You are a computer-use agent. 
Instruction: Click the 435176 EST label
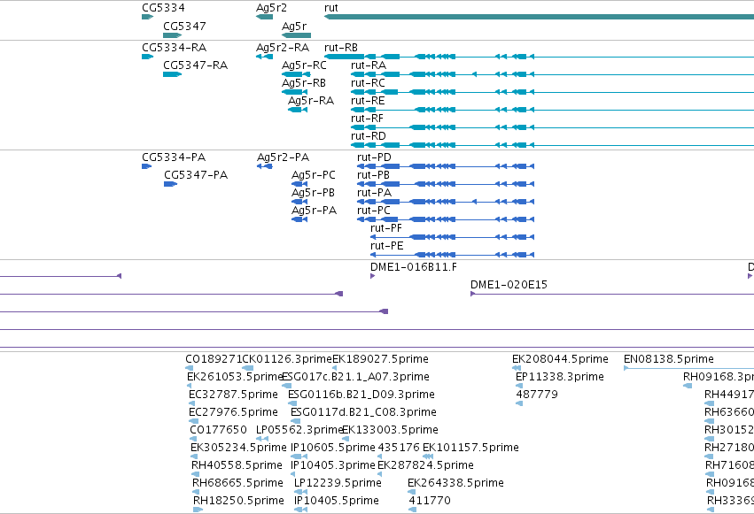(x=399, y=448)
